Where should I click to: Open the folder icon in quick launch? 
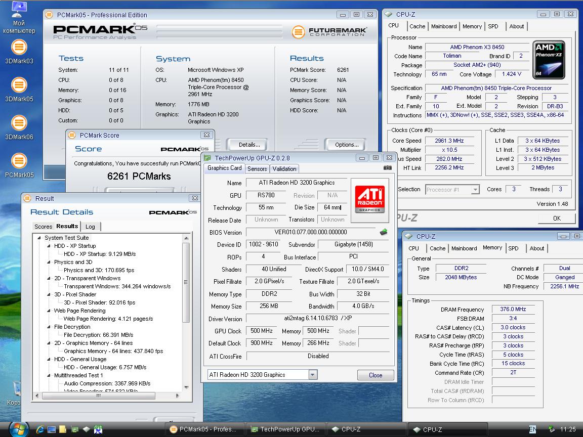(62, 429)
